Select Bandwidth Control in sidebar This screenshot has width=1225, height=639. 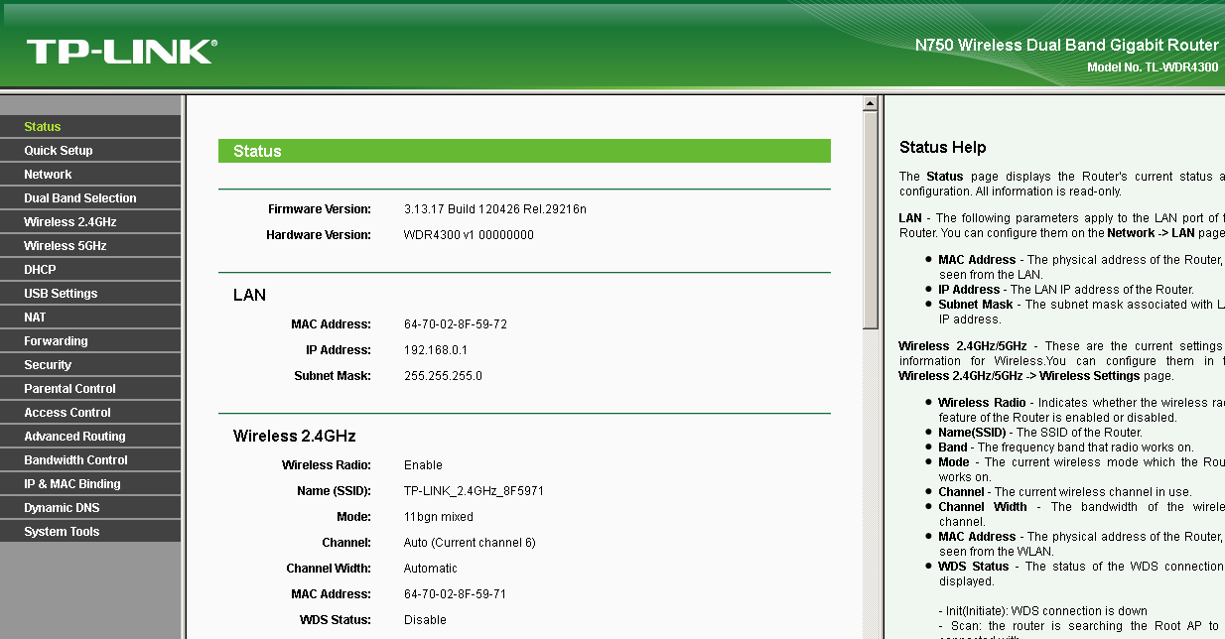pos(76,460)
